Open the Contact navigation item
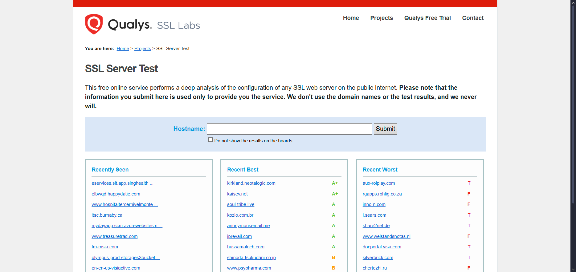Screen dimensions: 576x272 (x=473, y=18)
